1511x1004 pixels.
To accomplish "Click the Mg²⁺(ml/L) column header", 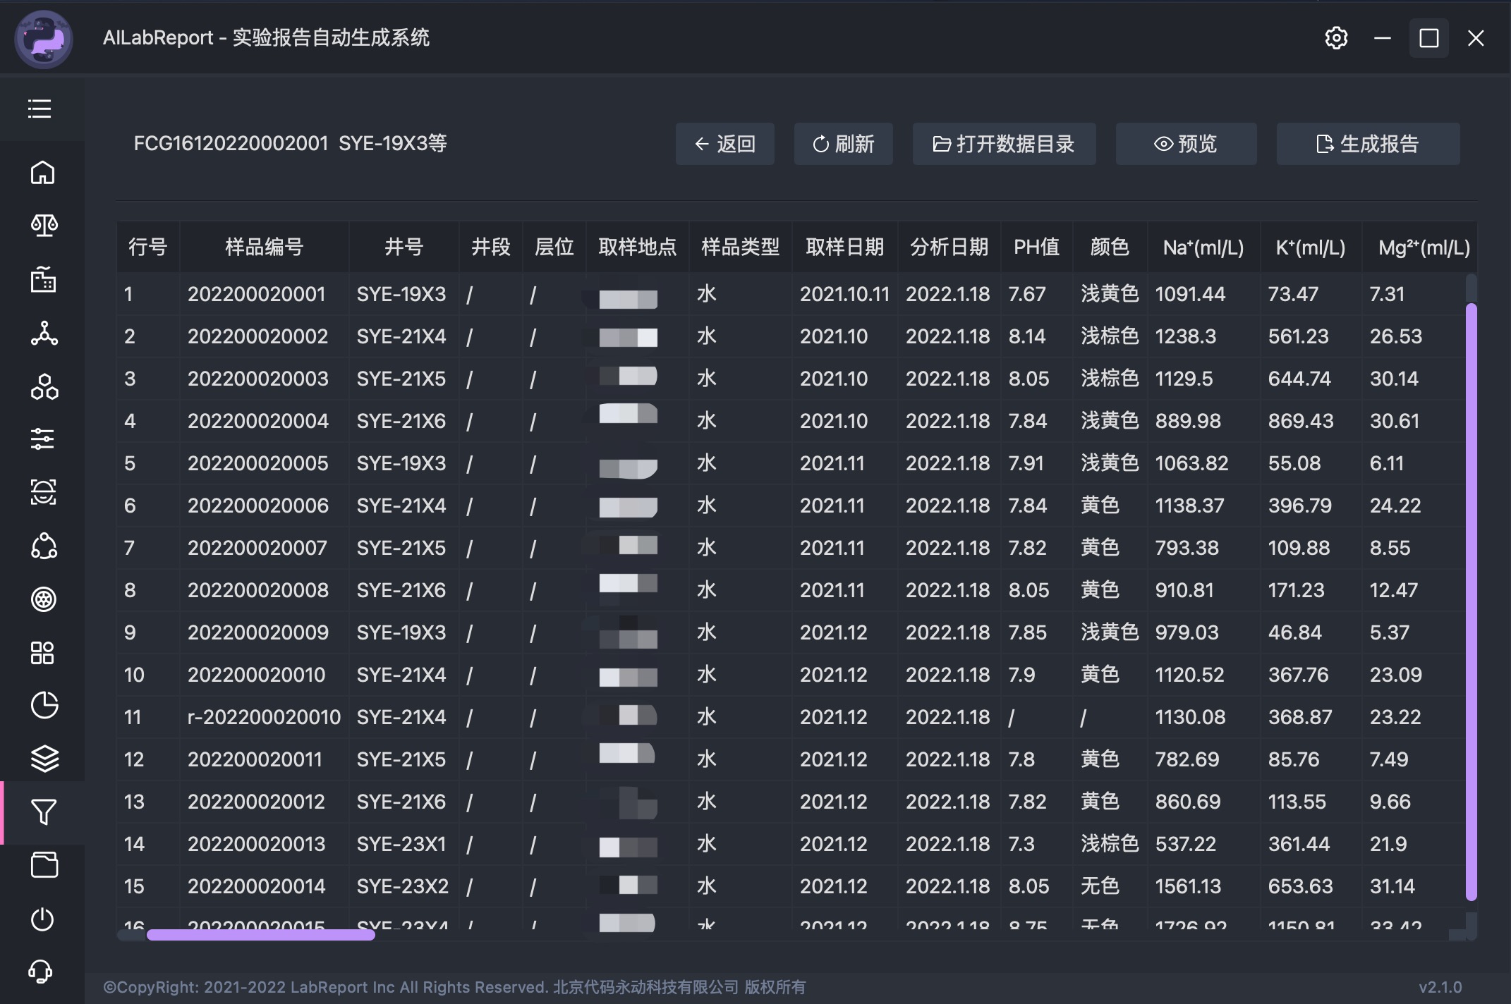I will [x=1421, y=247].
